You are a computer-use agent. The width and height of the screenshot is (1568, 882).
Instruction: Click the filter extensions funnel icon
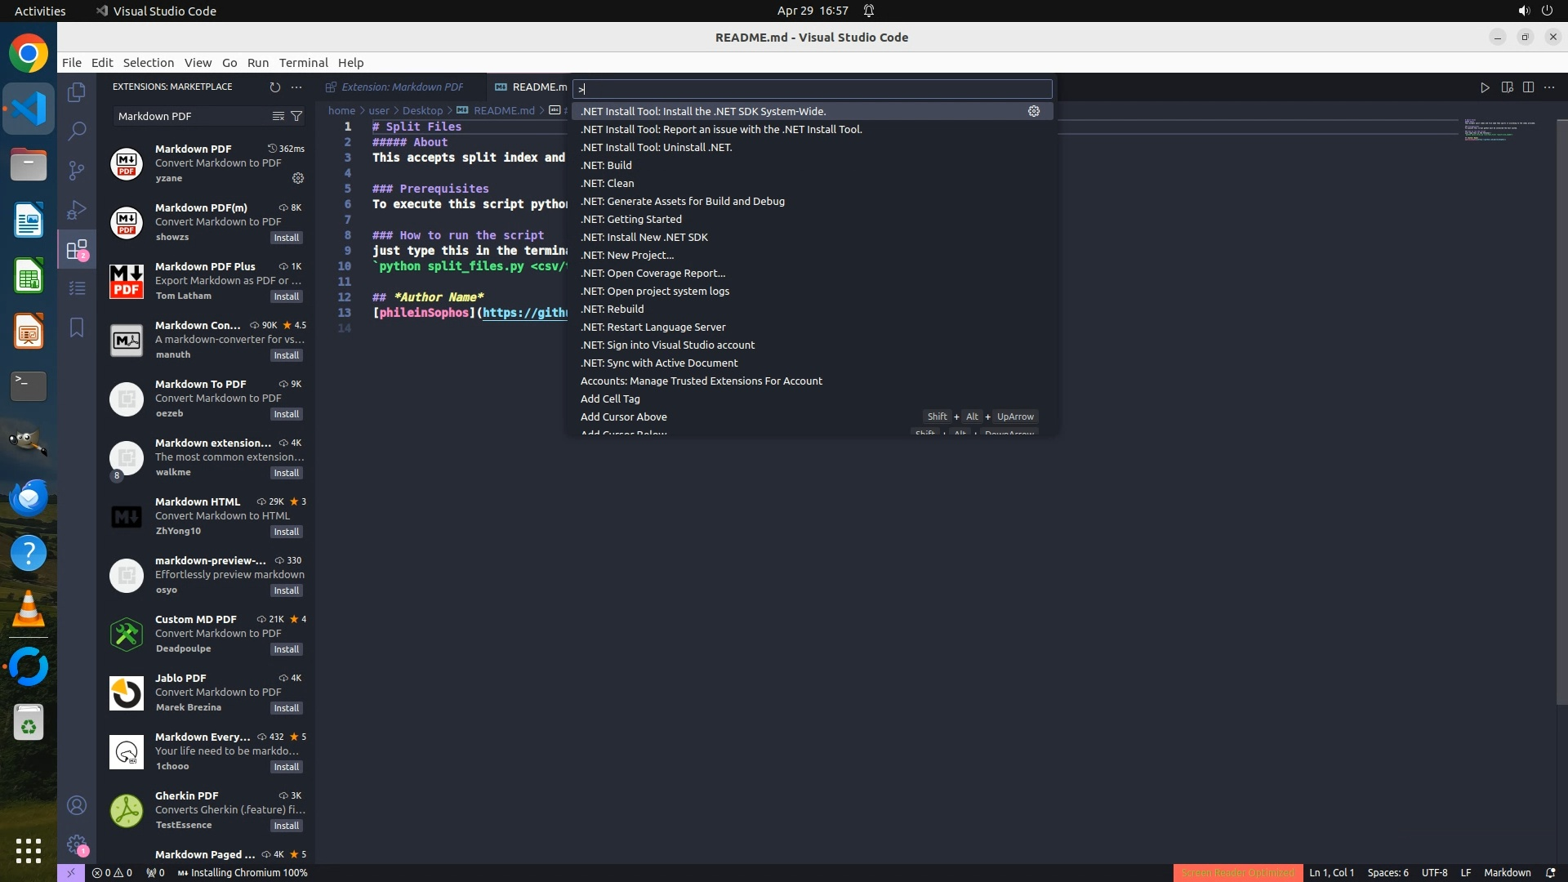[x=297, y=116]
